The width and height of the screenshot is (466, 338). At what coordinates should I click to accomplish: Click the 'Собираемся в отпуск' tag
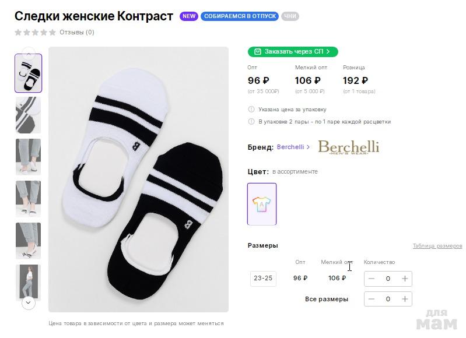click(240, 16)
